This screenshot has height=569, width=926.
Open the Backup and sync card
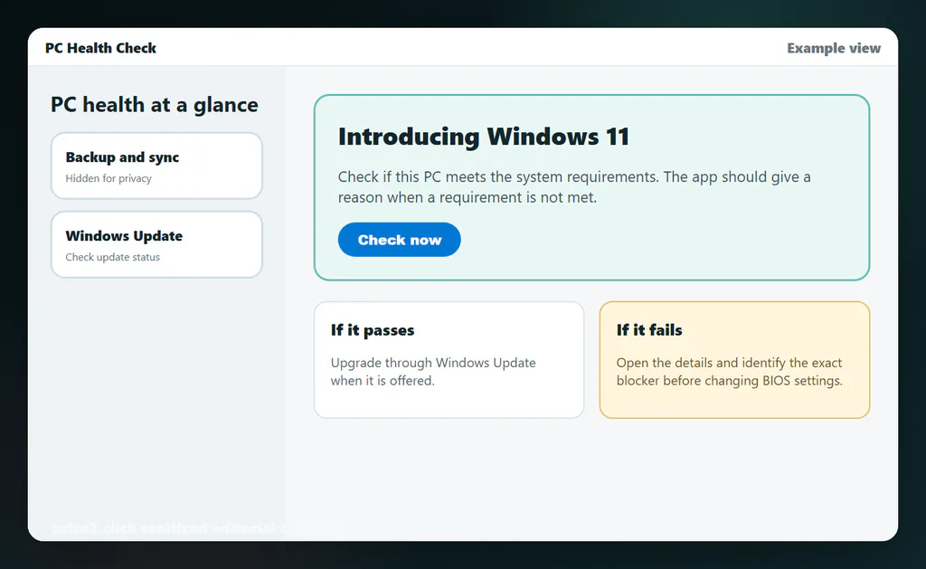click(156, 166)
